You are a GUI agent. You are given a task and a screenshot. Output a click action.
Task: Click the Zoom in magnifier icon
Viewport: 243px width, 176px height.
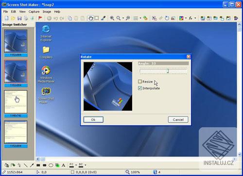112,18
